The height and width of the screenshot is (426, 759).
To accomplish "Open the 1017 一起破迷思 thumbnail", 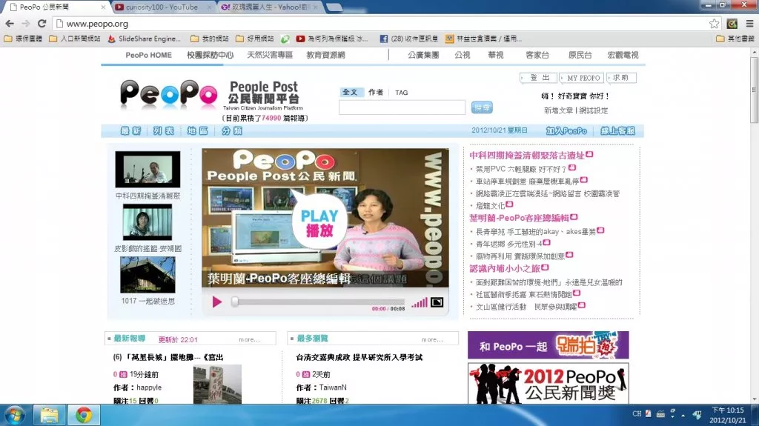I will coord(148,274).
